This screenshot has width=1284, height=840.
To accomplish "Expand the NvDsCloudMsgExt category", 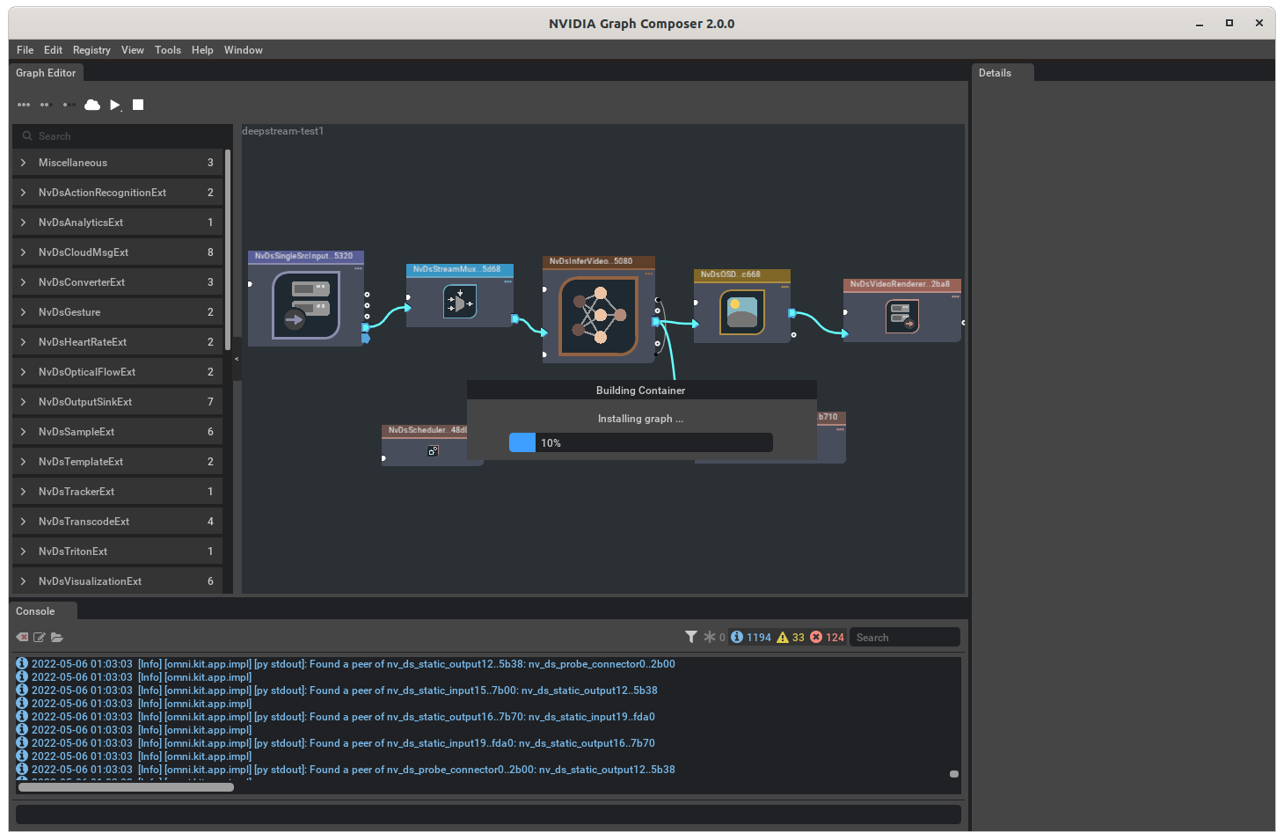I will tap(22, 252).
